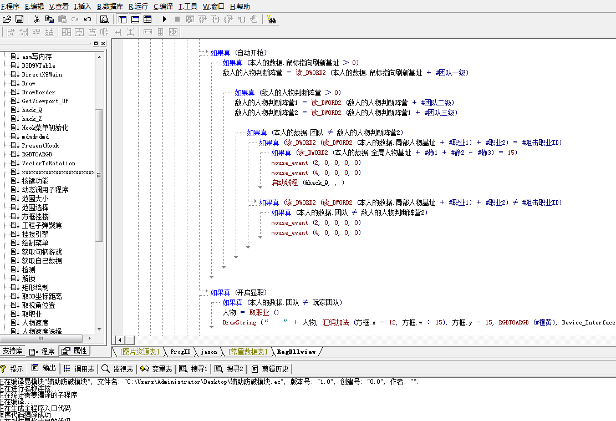Click the tree panel scroll-up arrow
Screen dimensions: 616x421
coord(99,57)
